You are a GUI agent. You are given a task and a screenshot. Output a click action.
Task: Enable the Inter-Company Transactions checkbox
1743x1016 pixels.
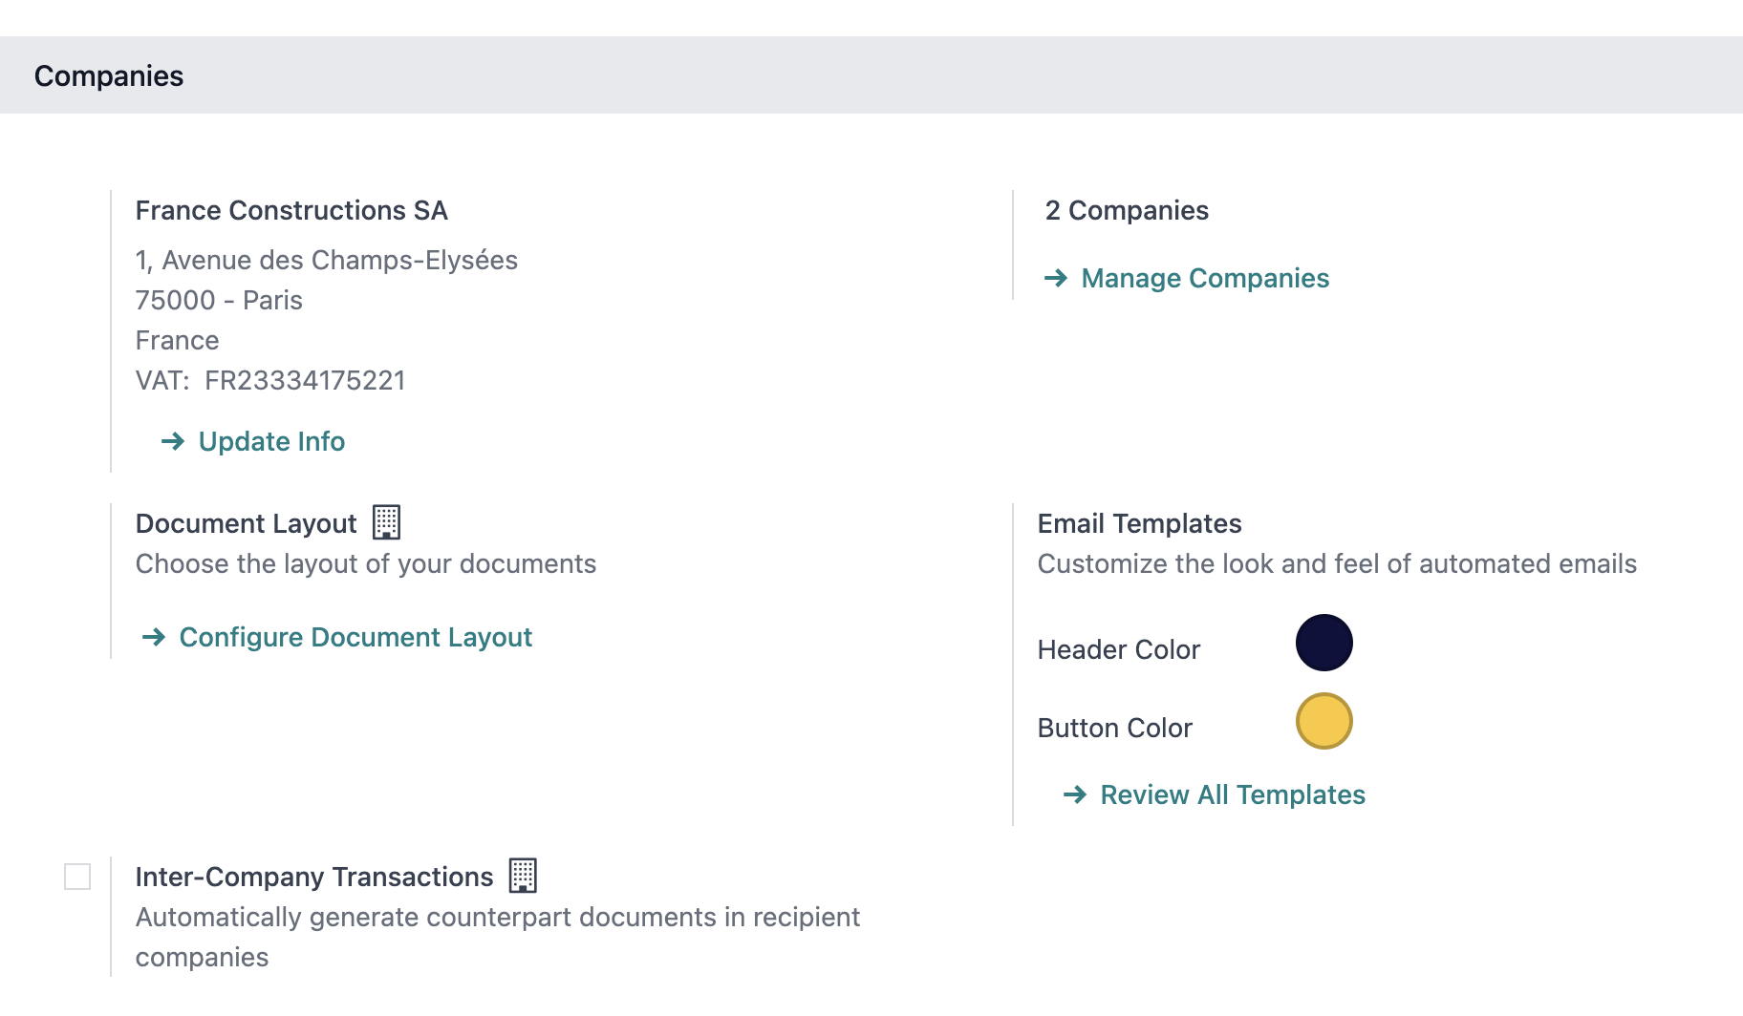coord(77,877)
